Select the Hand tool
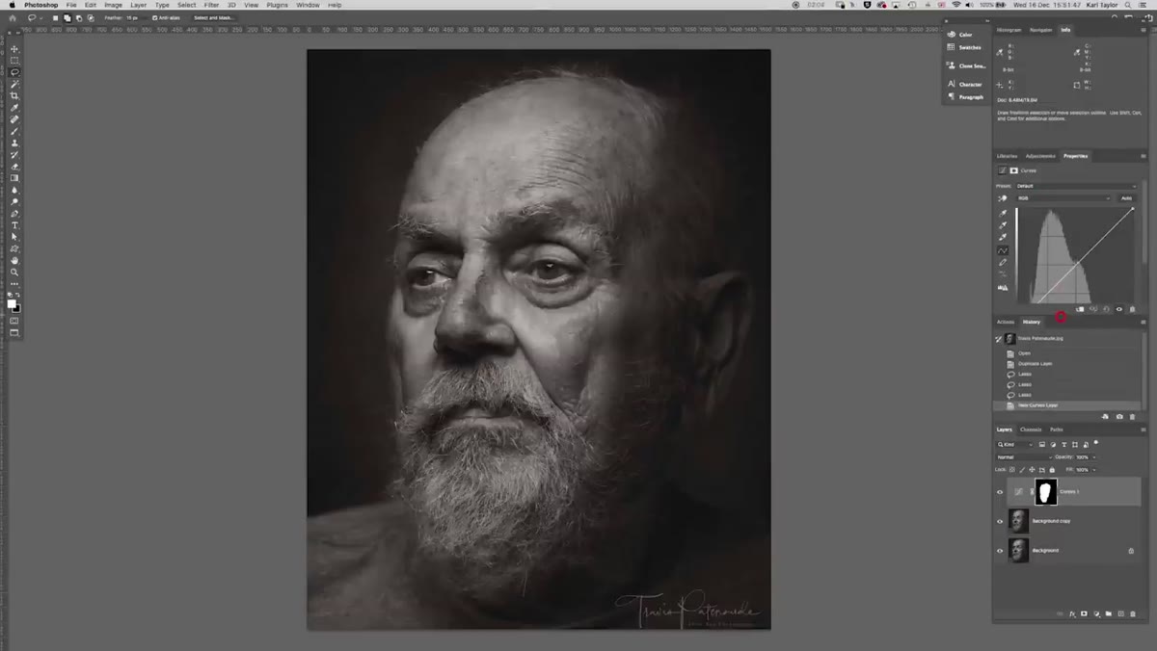 [14, 260]
